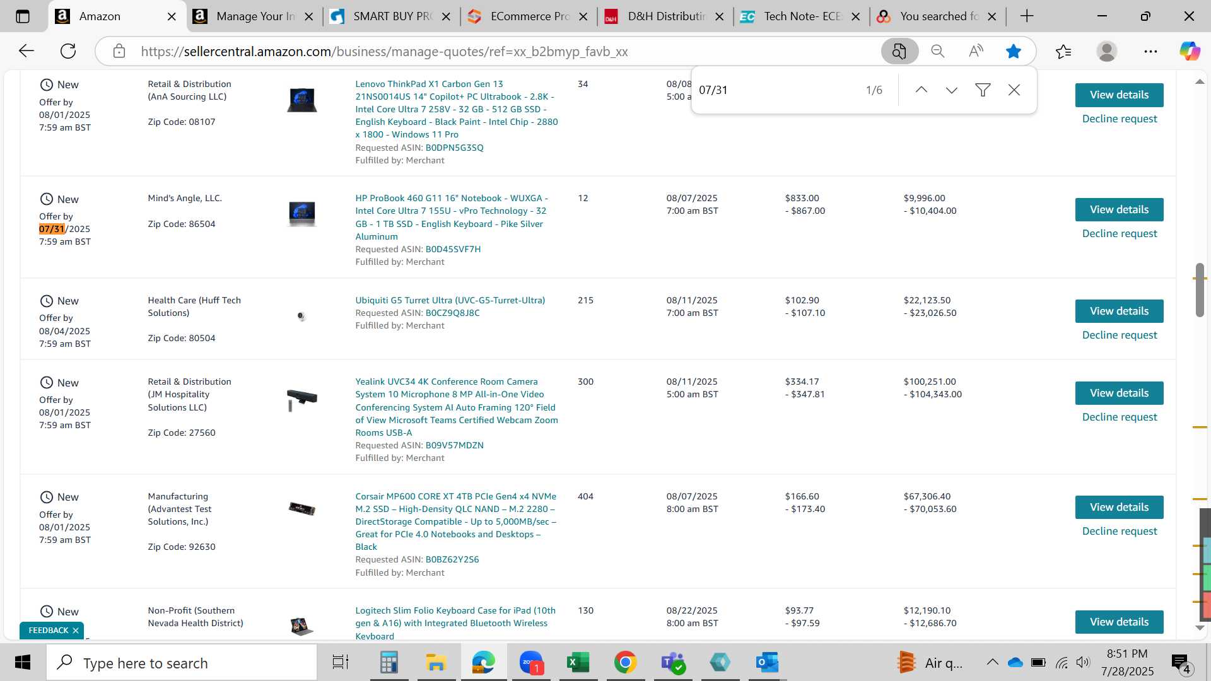The width and height of the screenshot is (1211, 681).
Task: Open the Read aloud icon
Action: point(976,51)
